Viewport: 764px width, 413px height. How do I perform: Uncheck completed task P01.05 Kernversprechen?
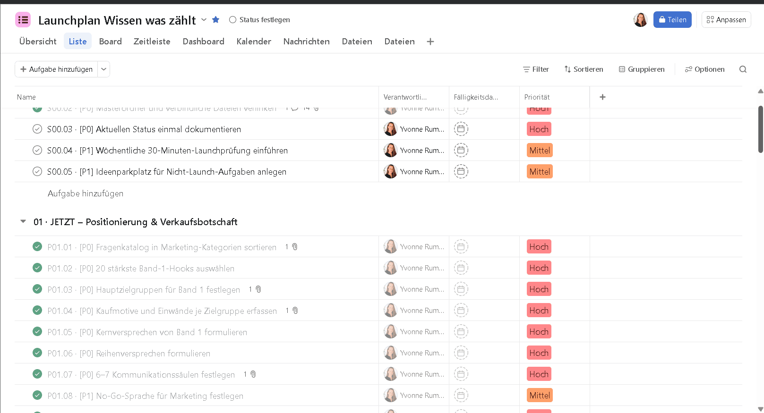tap(37, 331)
